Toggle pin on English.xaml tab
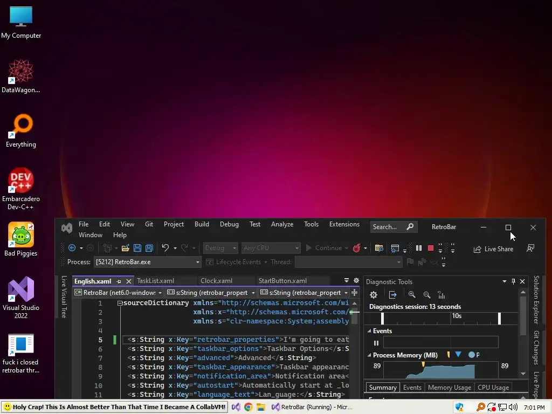The image size is (552, 414). coord(119,281)
